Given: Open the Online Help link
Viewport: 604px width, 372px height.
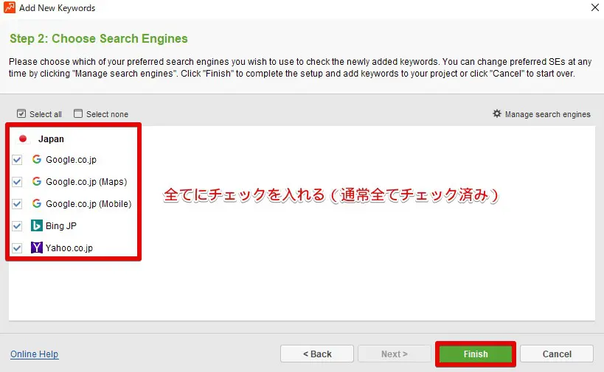Looking at the screenshot, I should (x=34, y=354).
